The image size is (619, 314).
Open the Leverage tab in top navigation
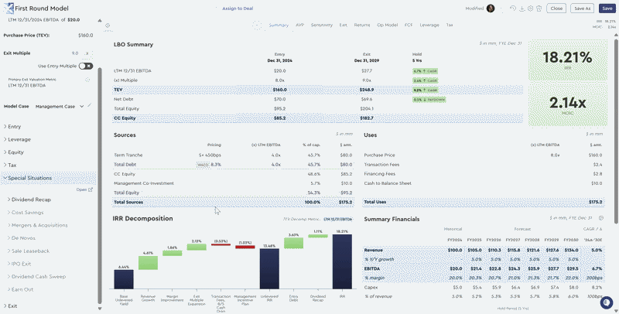(x=429, y=25)
